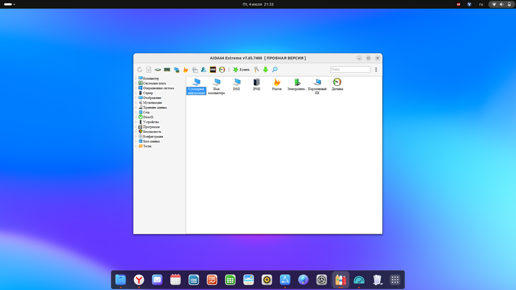This screenshot has height=290, width=516.
Task: Expand the Системная плата tree node
Action: [x=136, y=83]
